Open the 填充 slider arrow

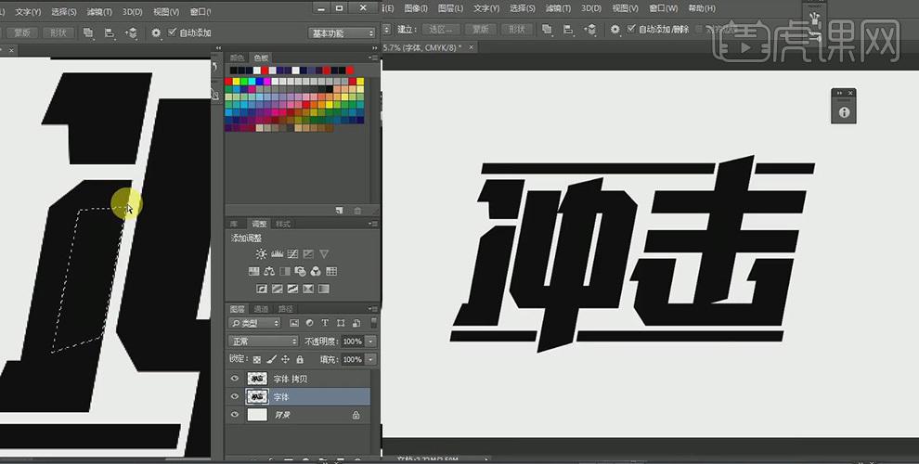click(x=370, y=359)
